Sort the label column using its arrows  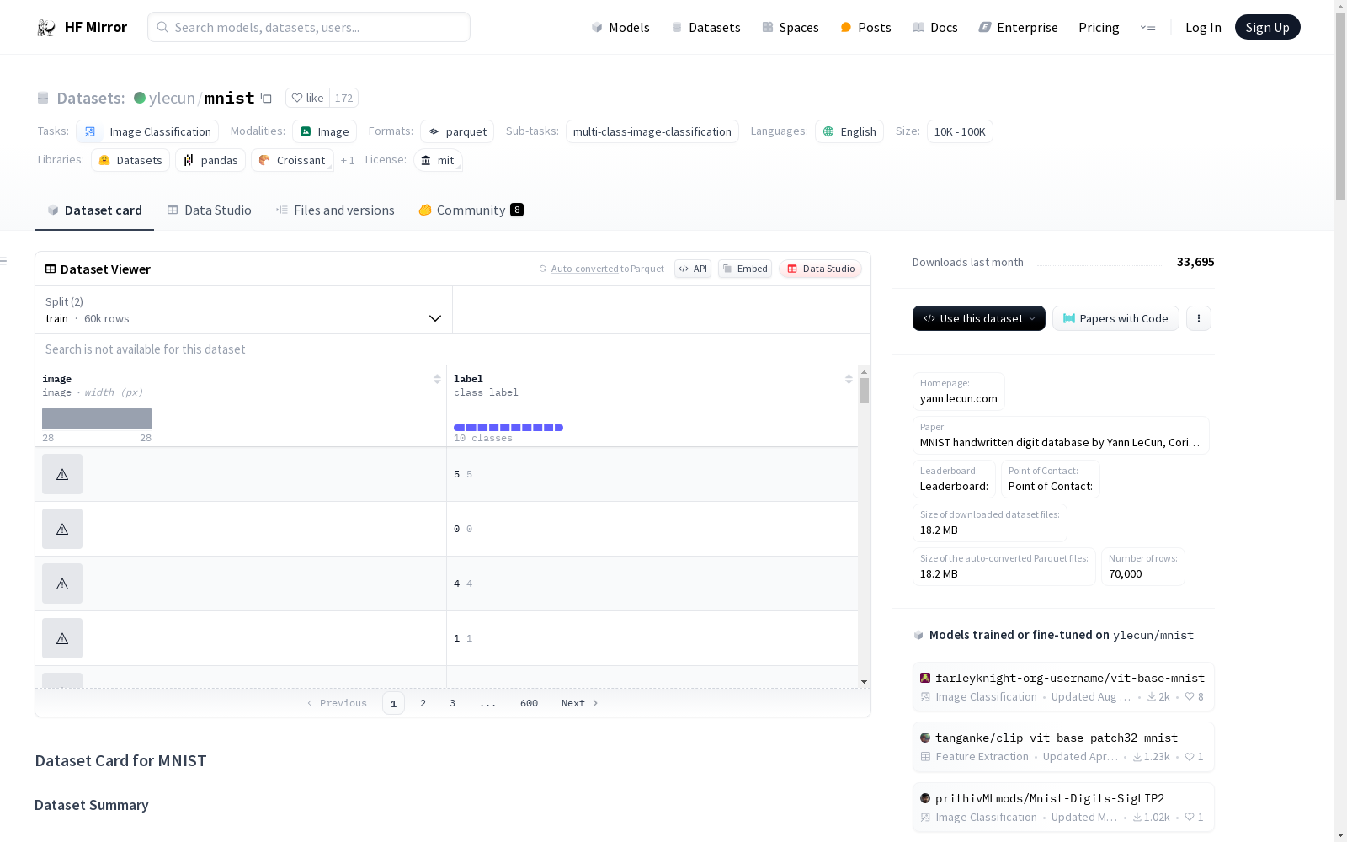849,379
